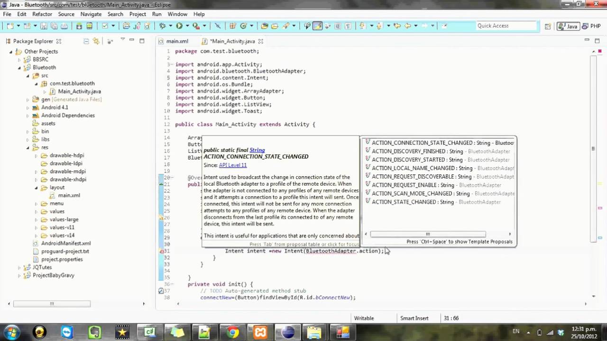607x341 pixels.
Task: Open the Window menu
Action: (177, 14)
